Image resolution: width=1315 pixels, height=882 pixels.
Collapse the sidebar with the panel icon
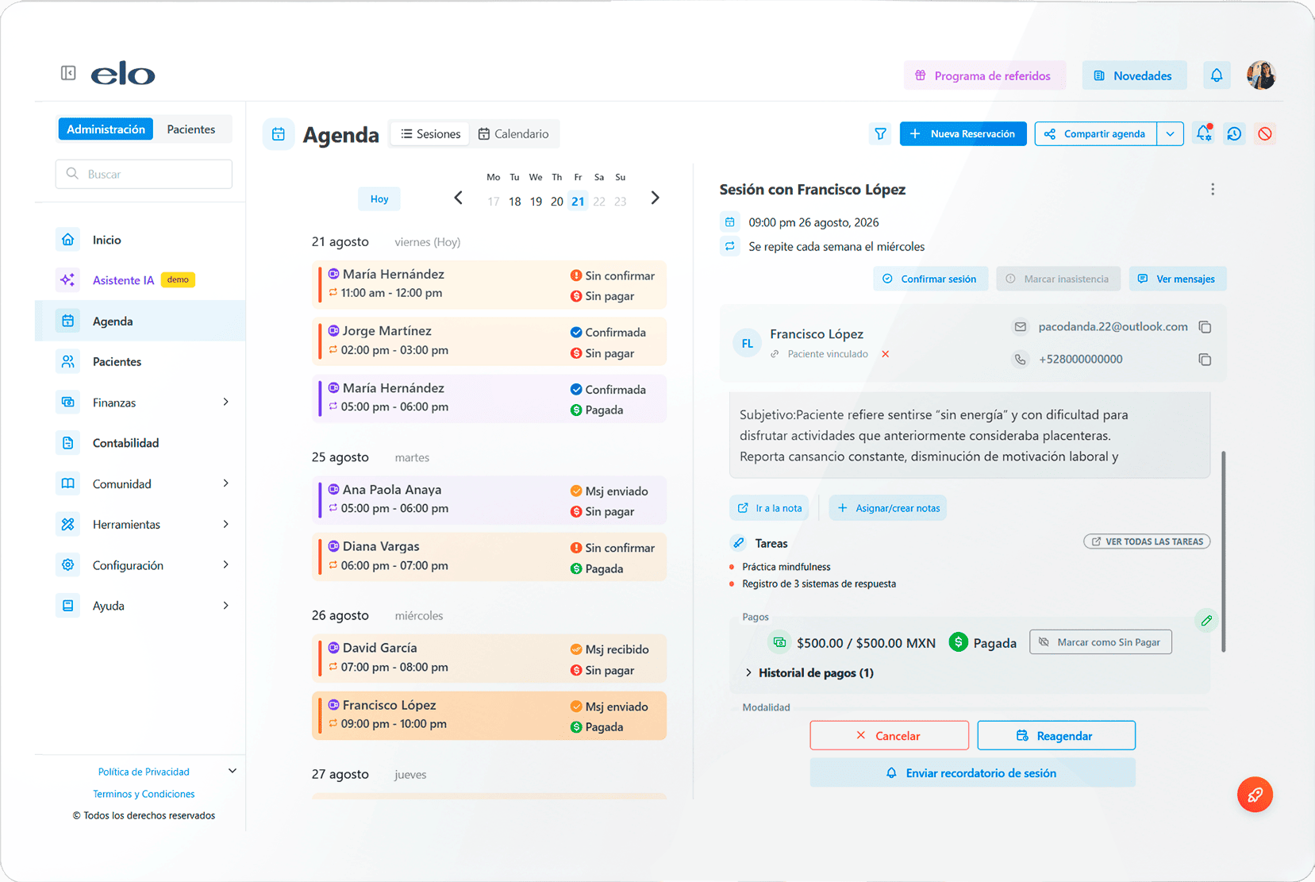[x=68, y=73]
